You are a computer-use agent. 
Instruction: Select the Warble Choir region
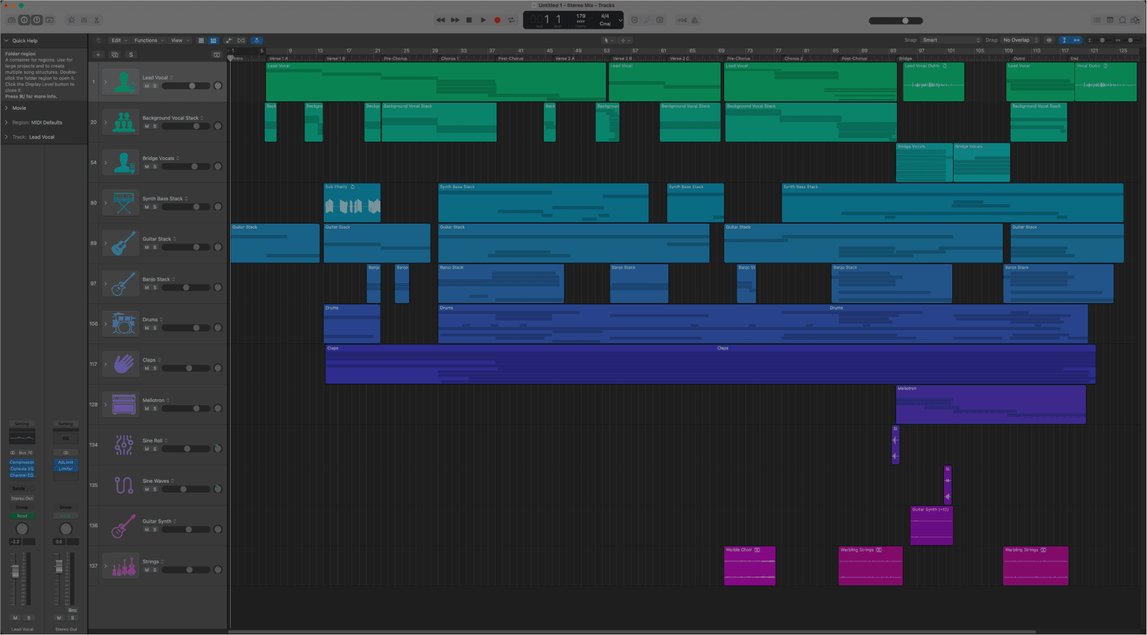click(x=750, y=566)
